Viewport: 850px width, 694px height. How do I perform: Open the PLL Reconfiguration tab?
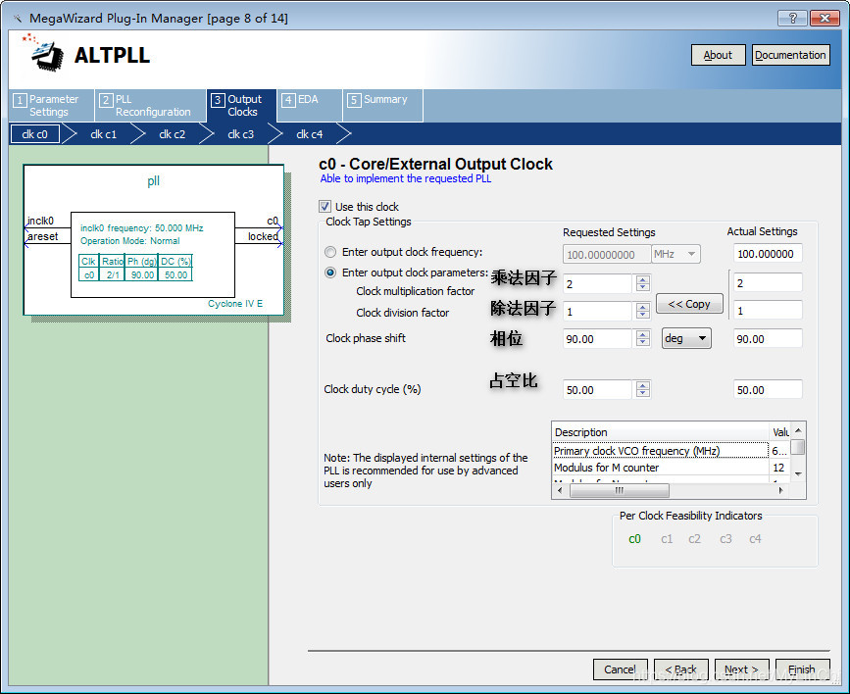(x=151, y=105)
